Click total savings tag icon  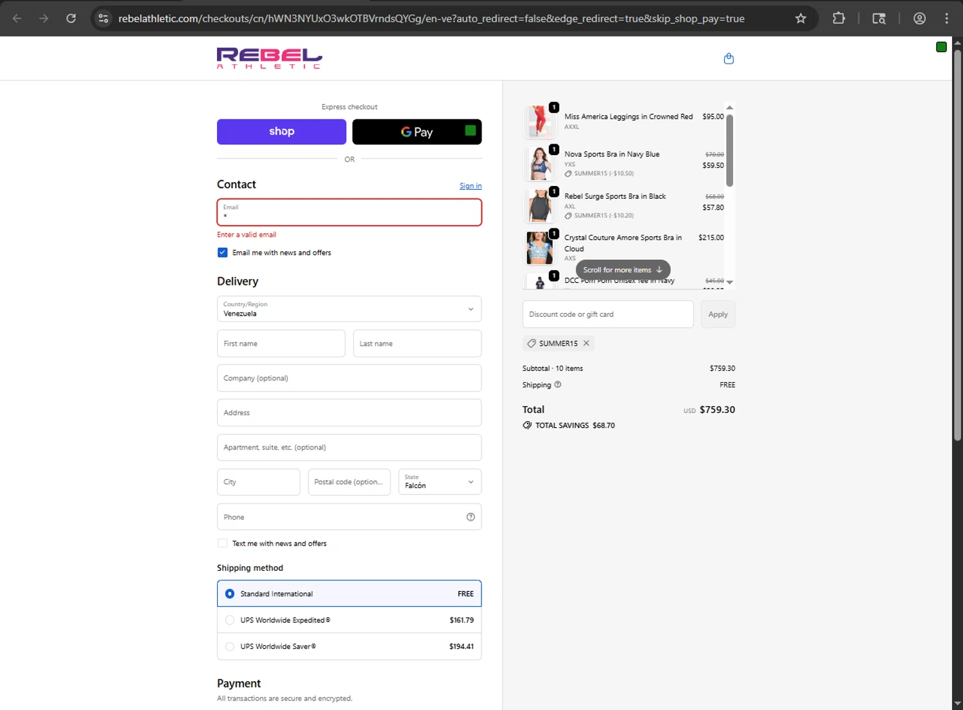pos(527,425)
